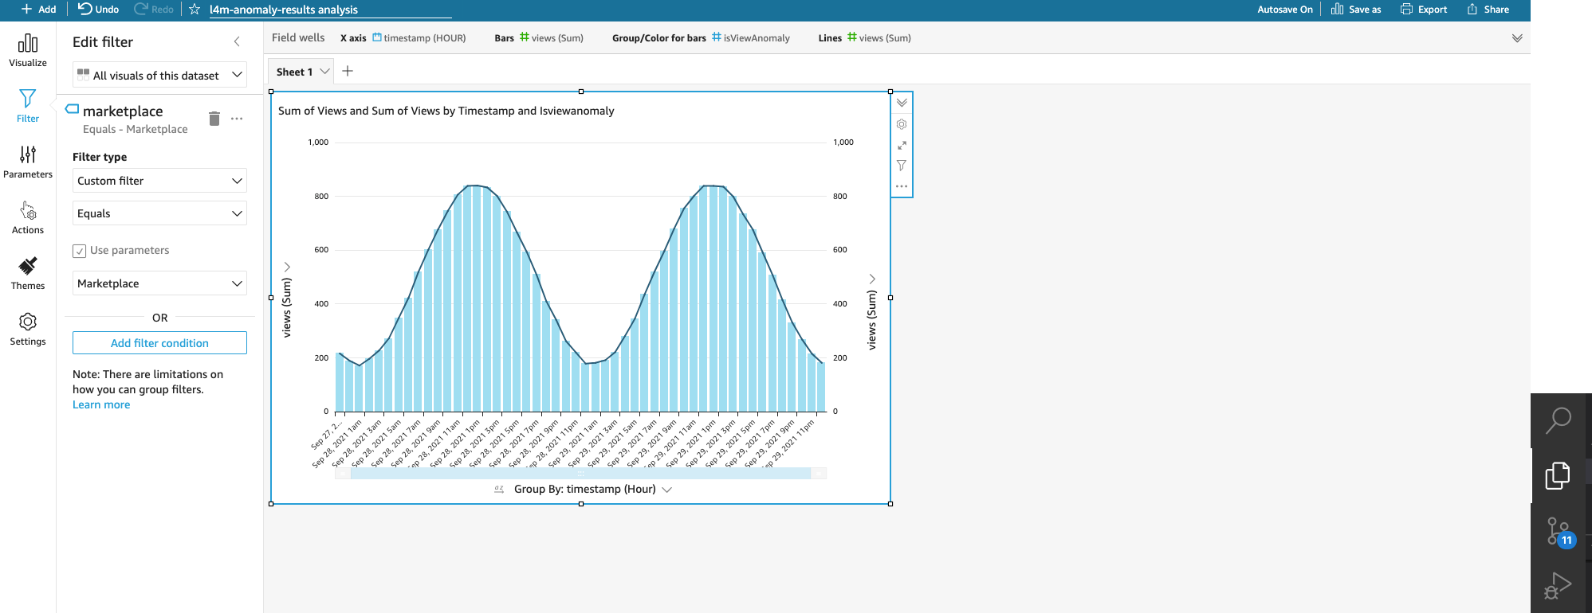Expand the Field wells section
This screenshot has width=1592, height=613.
tap(1517, 38)
